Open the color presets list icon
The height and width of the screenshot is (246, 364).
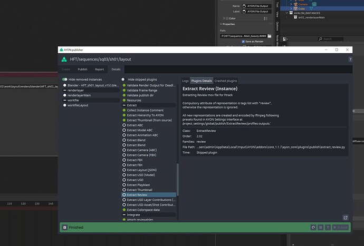tap(265, 18)
